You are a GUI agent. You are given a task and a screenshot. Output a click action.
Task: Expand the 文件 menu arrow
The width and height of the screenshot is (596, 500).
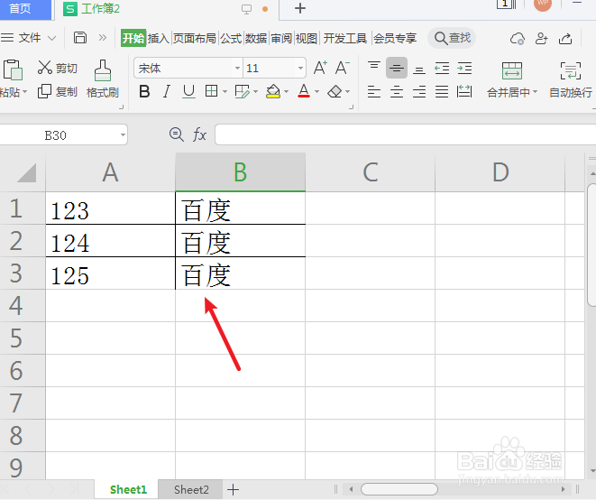coord(51,38)
